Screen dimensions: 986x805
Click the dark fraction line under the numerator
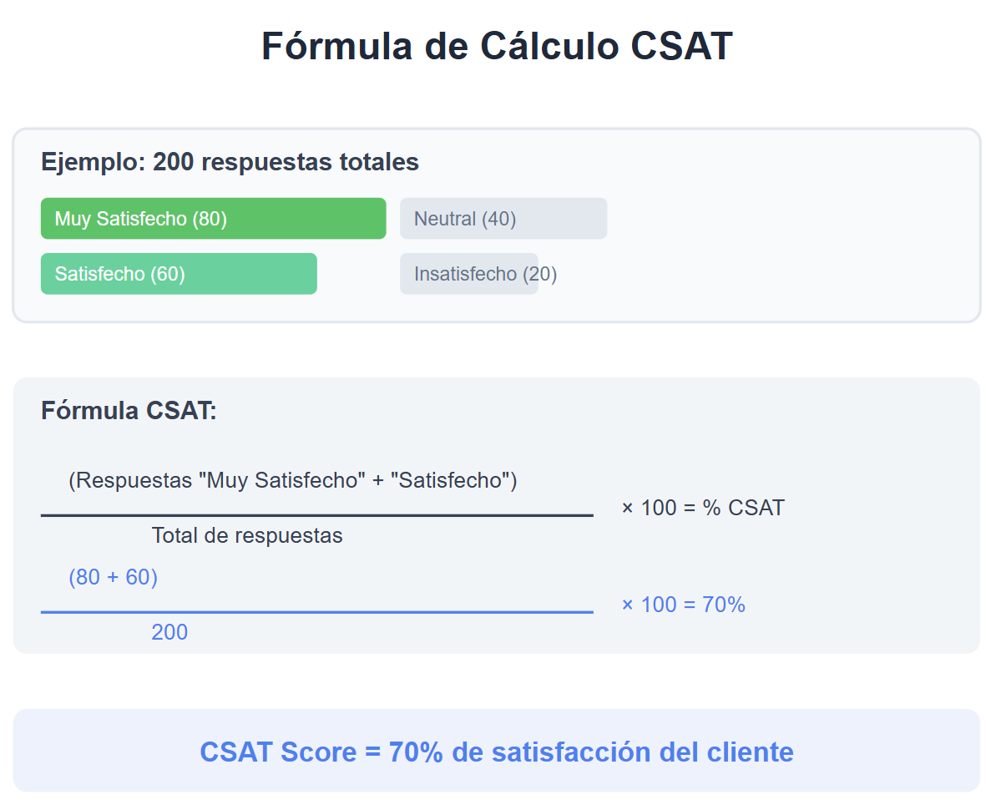click(316, 516)
